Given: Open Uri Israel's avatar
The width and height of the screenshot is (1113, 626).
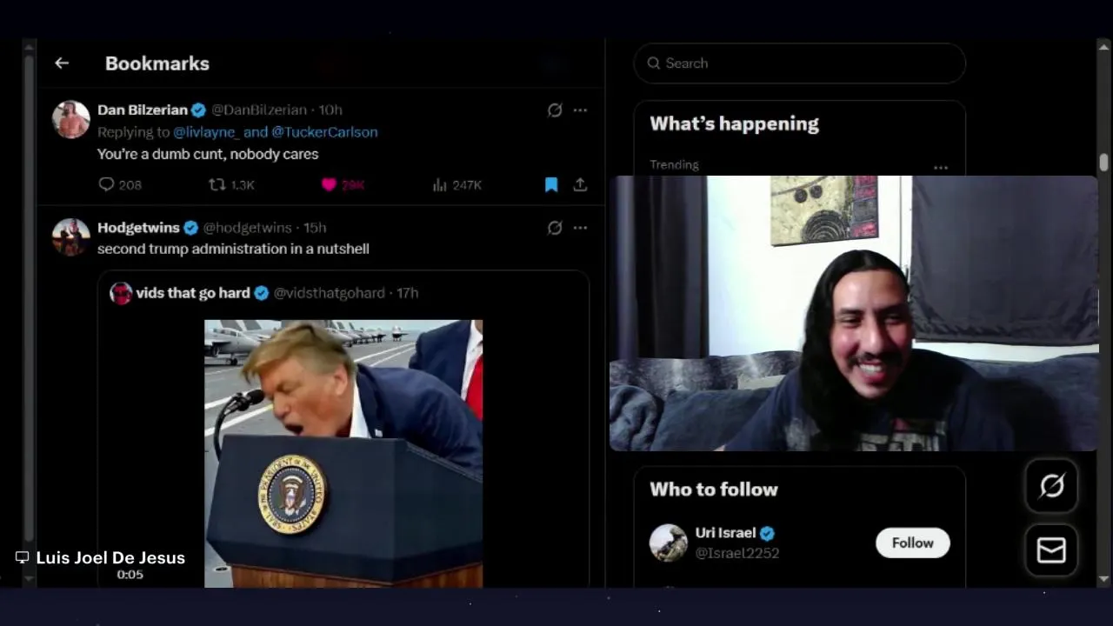Looking at the screenshot, I should point(668,543).
